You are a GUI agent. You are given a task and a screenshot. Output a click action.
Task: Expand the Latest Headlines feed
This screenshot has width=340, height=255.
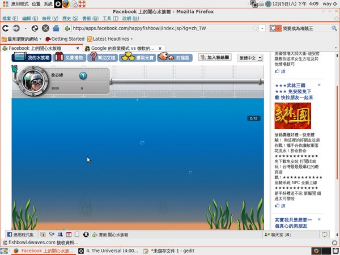pyautogui.click(x=110, y=39)
